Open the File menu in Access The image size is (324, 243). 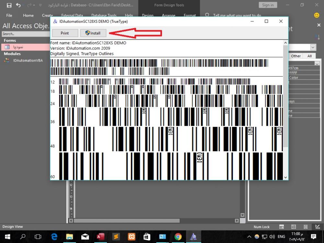pos(9,16)
